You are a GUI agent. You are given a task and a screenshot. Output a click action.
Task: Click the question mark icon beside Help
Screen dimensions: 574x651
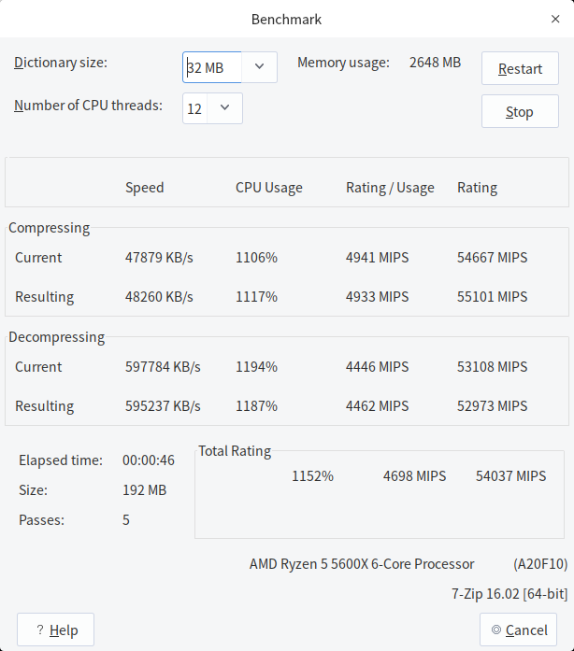click(40, 630)
